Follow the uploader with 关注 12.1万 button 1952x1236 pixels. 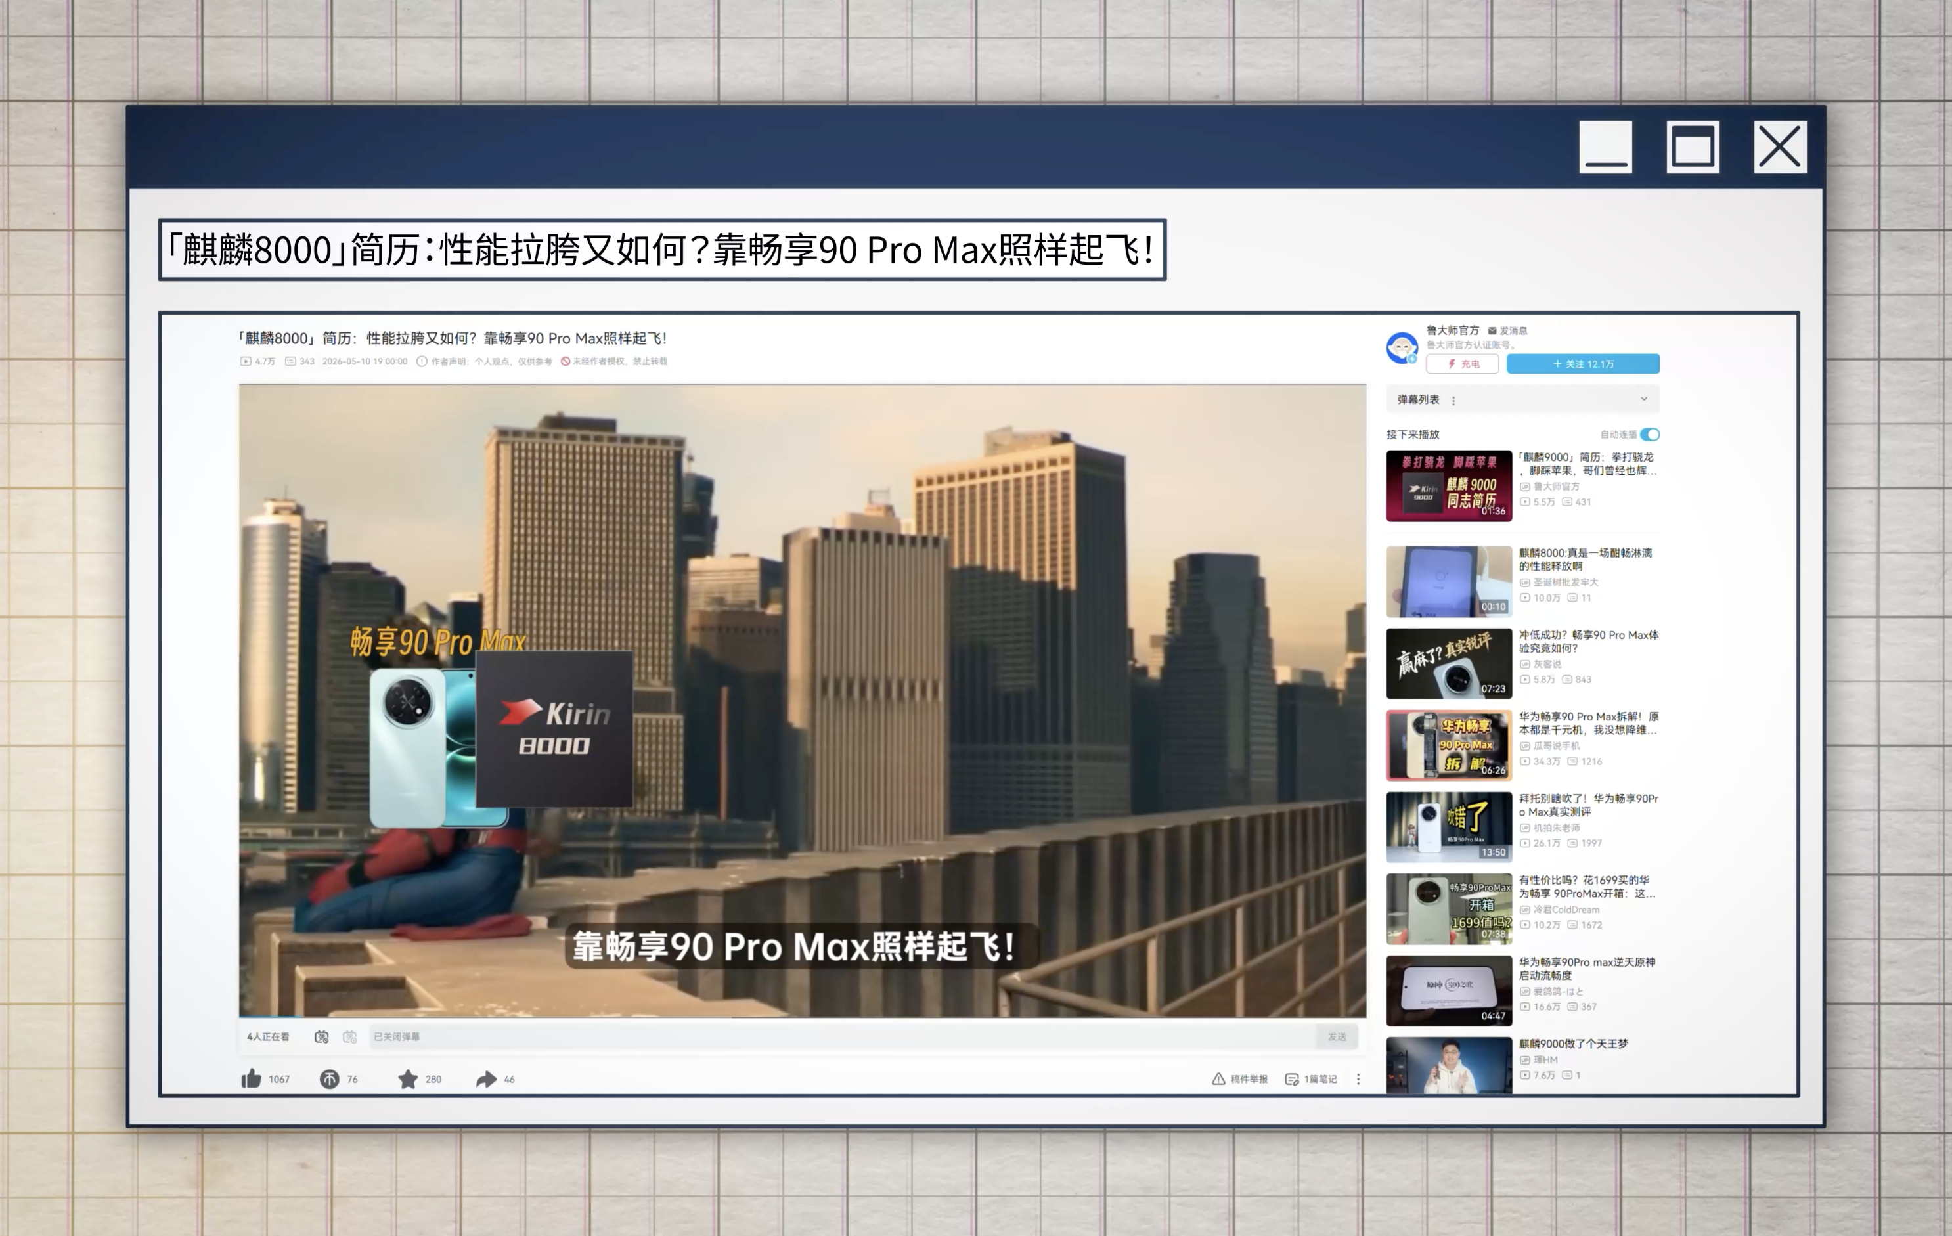click(1583, 364)
